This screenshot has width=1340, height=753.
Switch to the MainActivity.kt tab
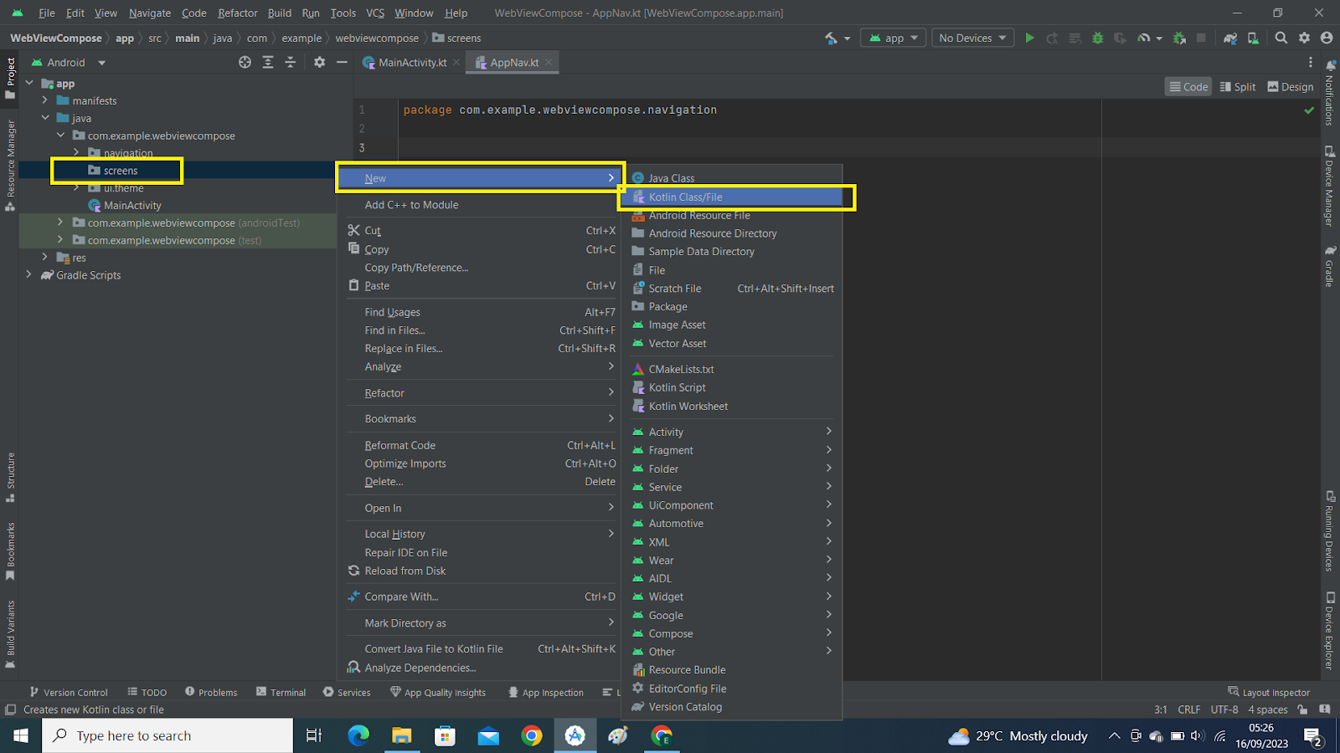point(411,62)
